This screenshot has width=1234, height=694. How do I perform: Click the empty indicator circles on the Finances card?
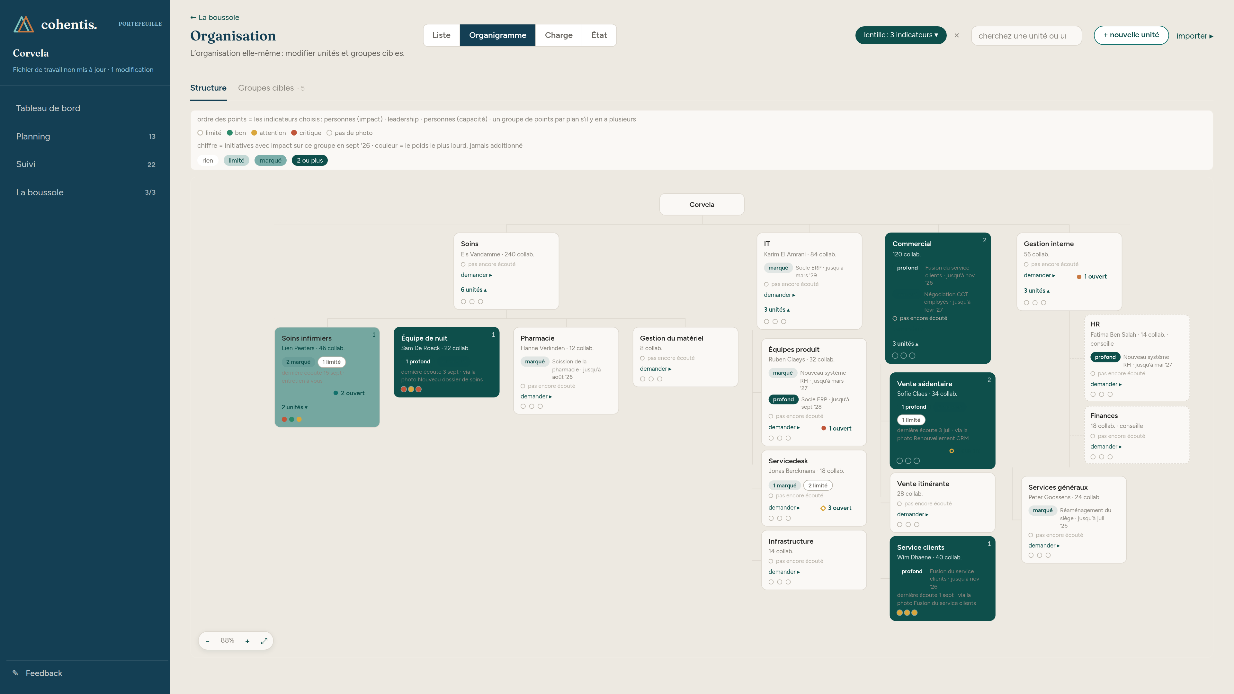tap(1101, 457)
